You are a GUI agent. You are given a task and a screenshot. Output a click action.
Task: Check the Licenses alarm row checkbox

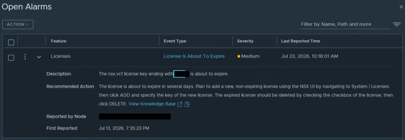11,57
